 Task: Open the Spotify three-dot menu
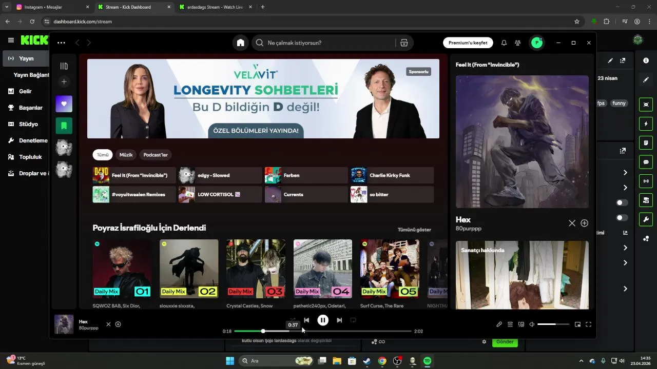pyautogui.click(x=62, y=43)
